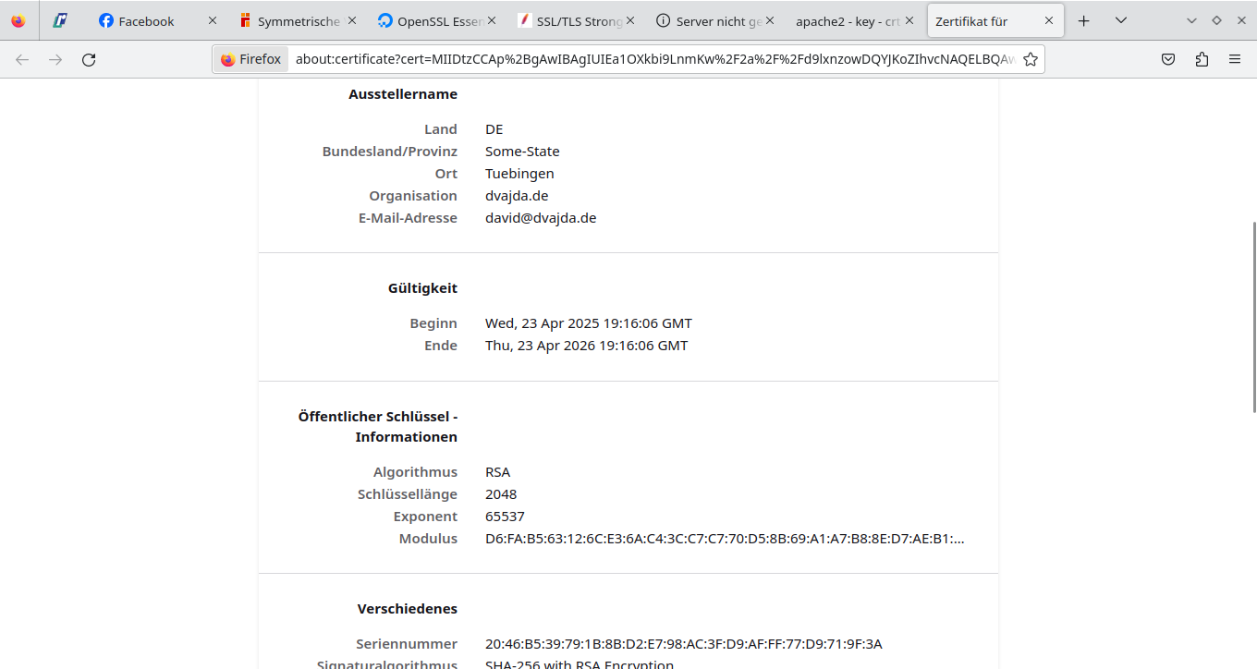Click the Firefox identity badge in the URL bar
Image resolution: width=1257 pixels, height=669 pixels.
251,59
